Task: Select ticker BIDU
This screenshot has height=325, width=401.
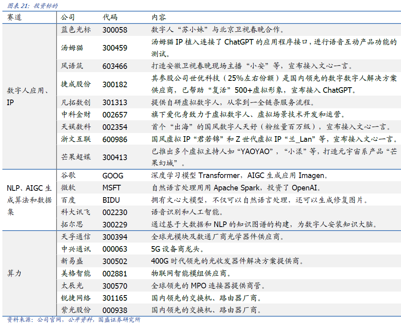Action: (111, 200)
